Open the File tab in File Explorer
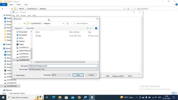Image resolution: width=178 pixels, height=100 pixels. pyautogui.click(x=4, y=4)
